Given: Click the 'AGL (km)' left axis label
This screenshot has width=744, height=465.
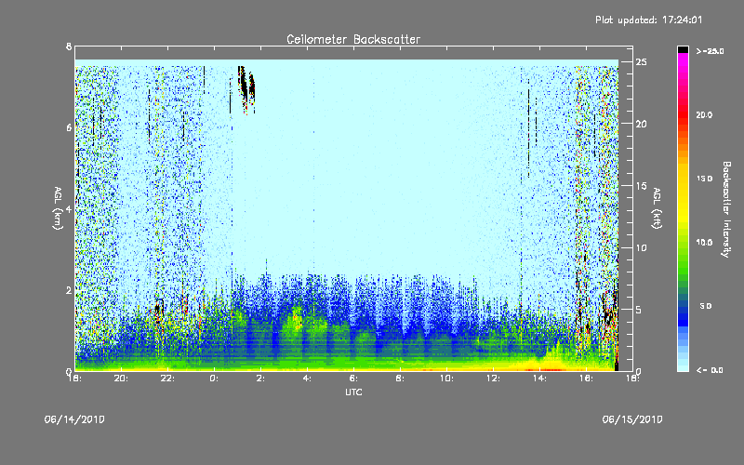Looking at the screenshot, I should point(58,208).
